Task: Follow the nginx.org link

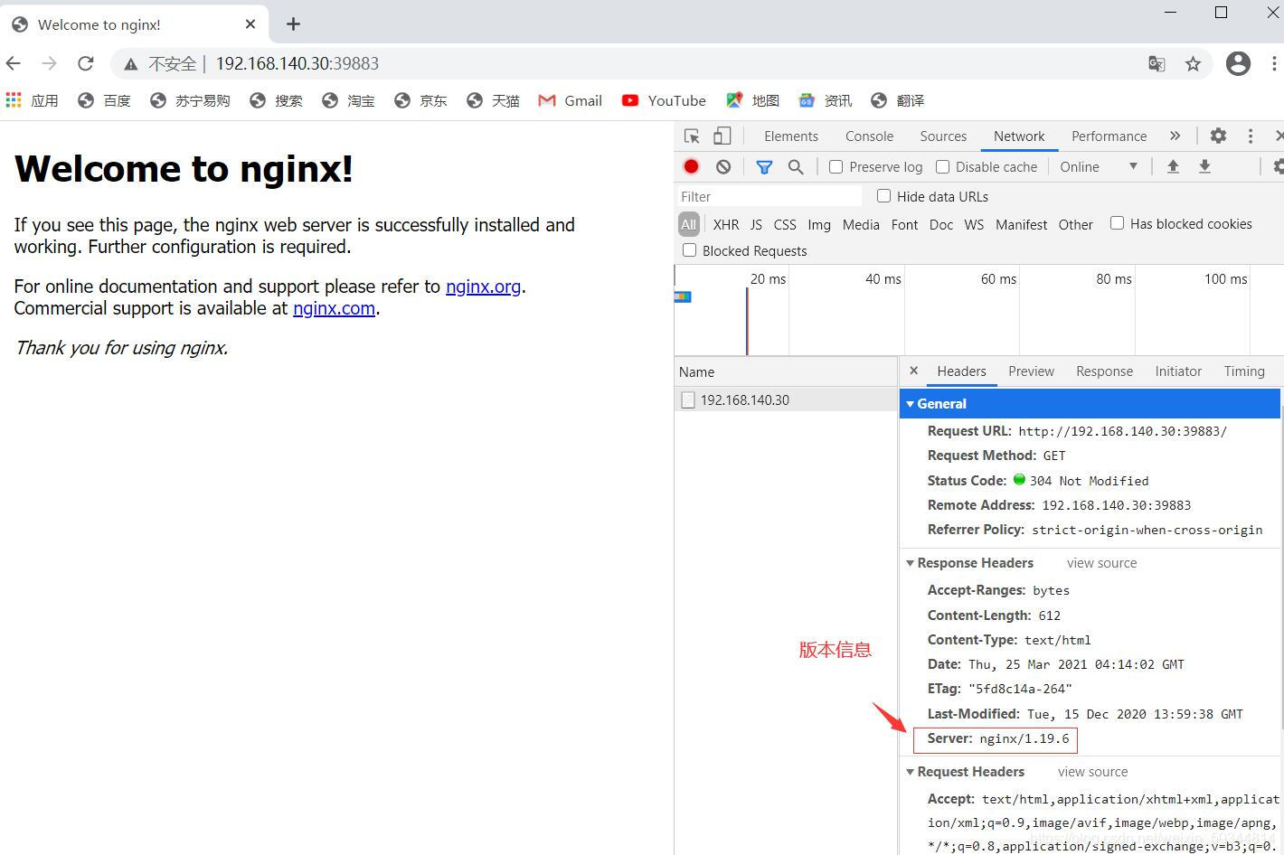Action: [483, 287]
